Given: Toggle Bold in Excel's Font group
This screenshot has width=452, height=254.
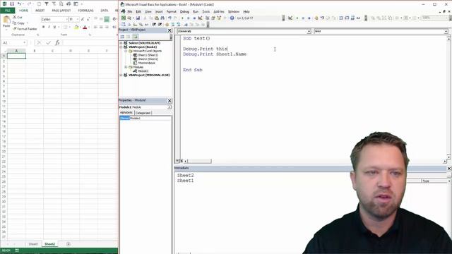Looking at the screenshot, I should click(43, 27).
